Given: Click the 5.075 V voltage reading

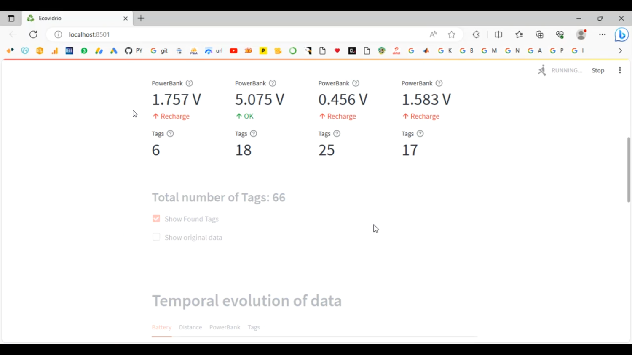Looking at the screenshot, I should (260, 100).
